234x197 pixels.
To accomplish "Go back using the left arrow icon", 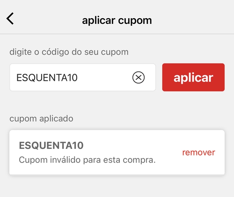I will coord(10,19).
